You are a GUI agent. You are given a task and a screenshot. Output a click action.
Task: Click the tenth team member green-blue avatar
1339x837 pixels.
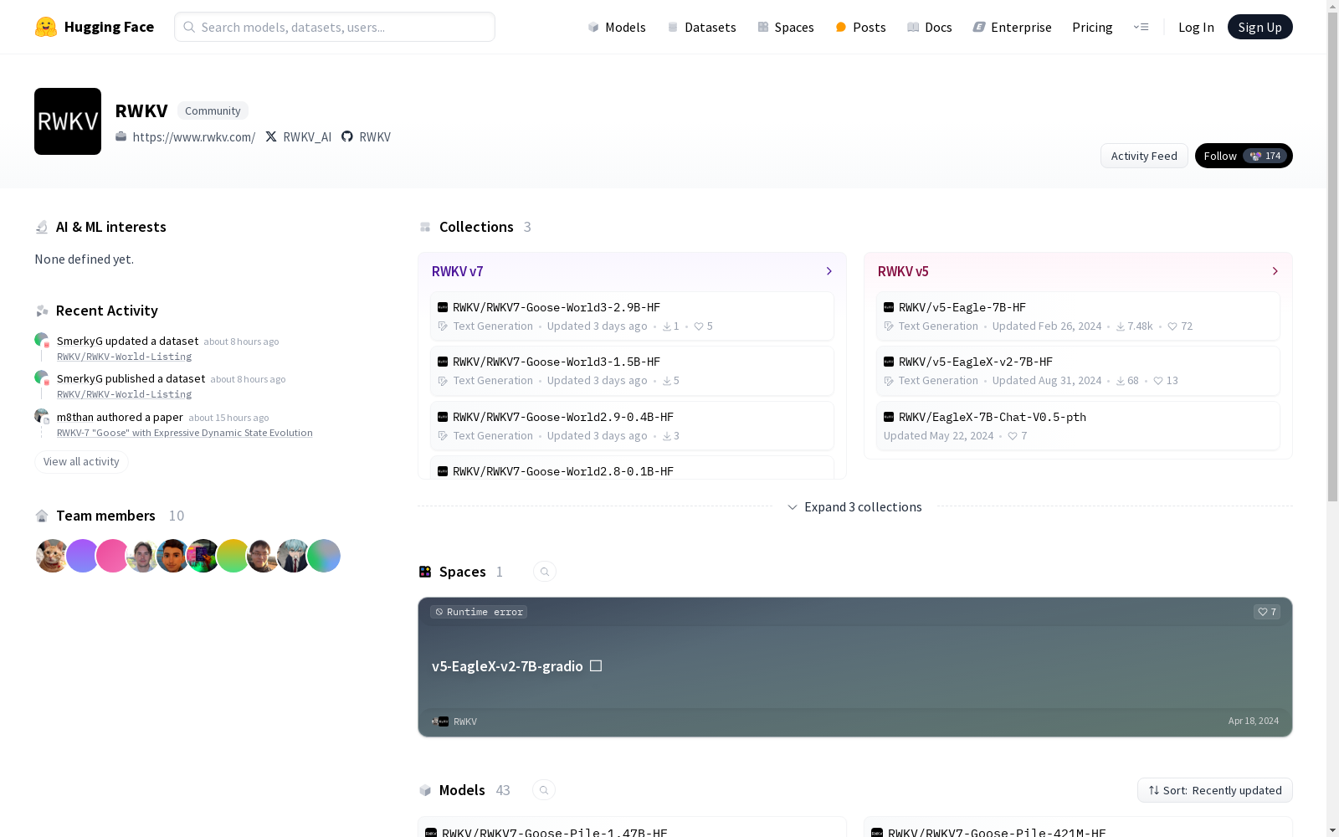coord(324,556)
